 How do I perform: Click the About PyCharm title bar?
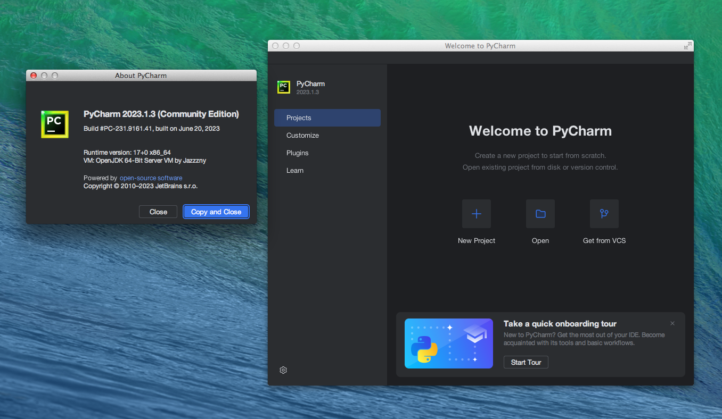click(141, 76)
